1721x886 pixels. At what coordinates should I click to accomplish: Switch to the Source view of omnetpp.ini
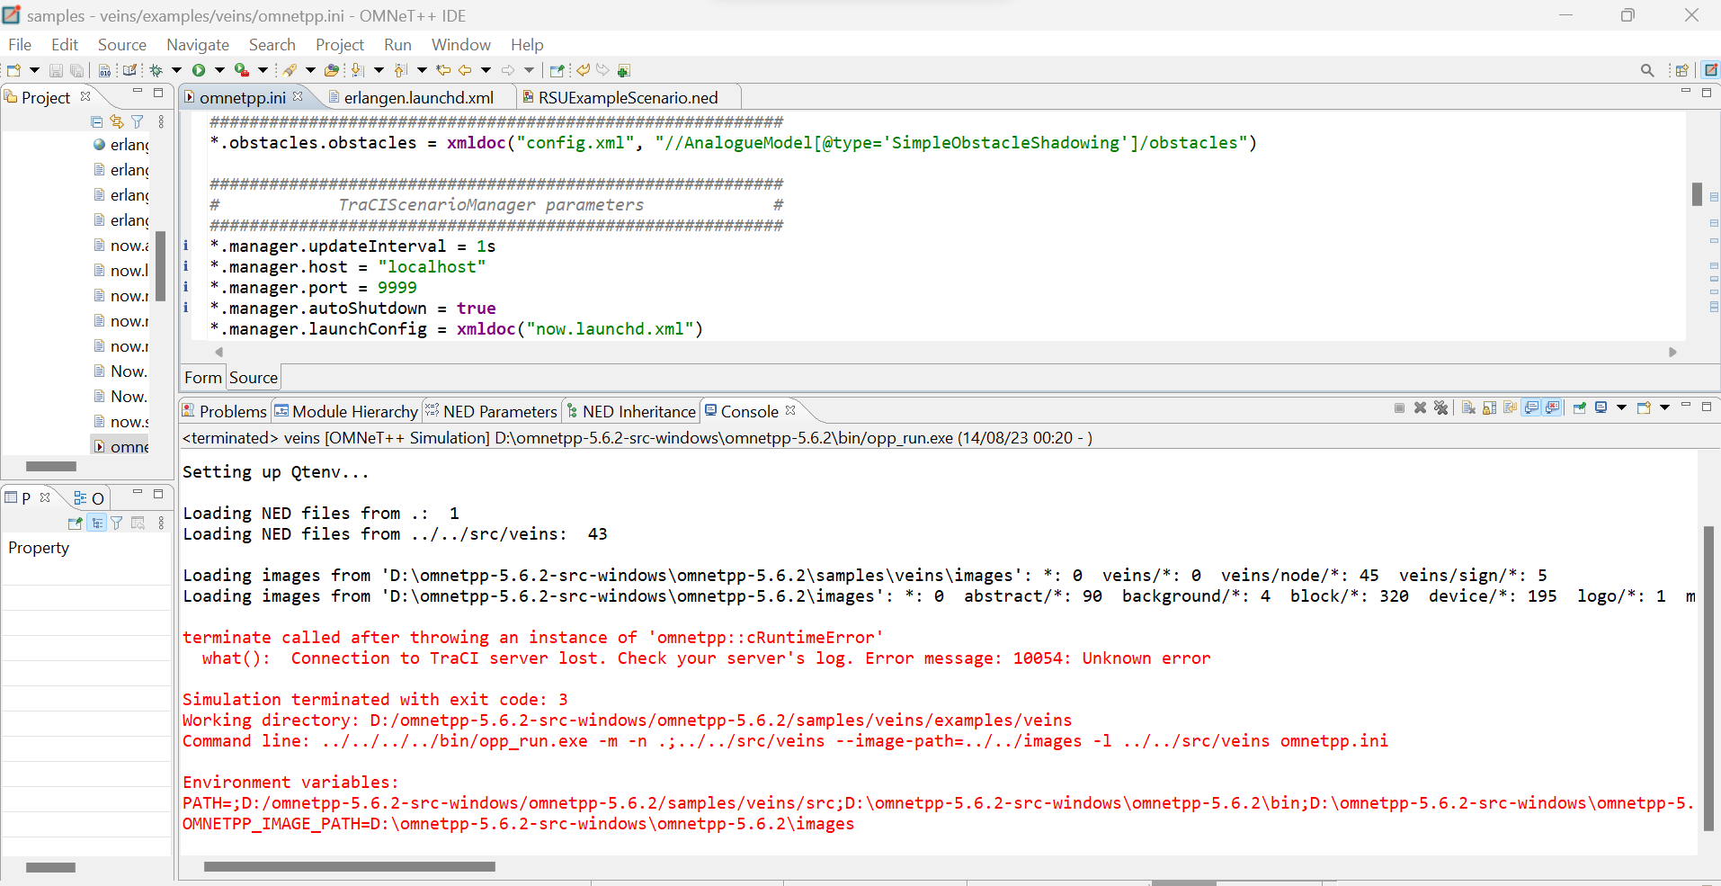coord(253,377)
